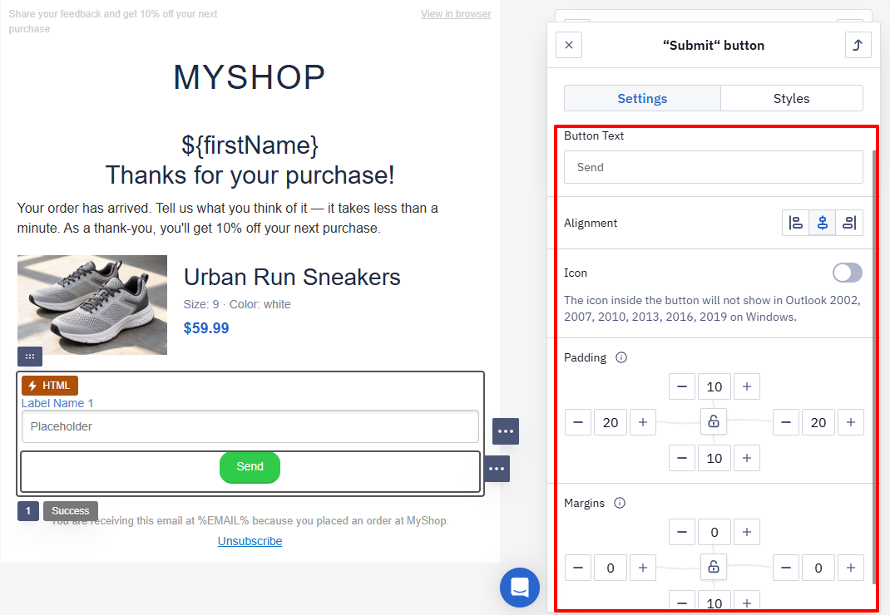Enable the Icon toggle switch
Screen dimensions: 890x615
848,273
